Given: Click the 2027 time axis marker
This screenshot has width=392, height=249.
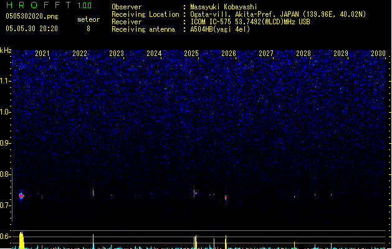Looking at the screenshot, I should [266, 54].
